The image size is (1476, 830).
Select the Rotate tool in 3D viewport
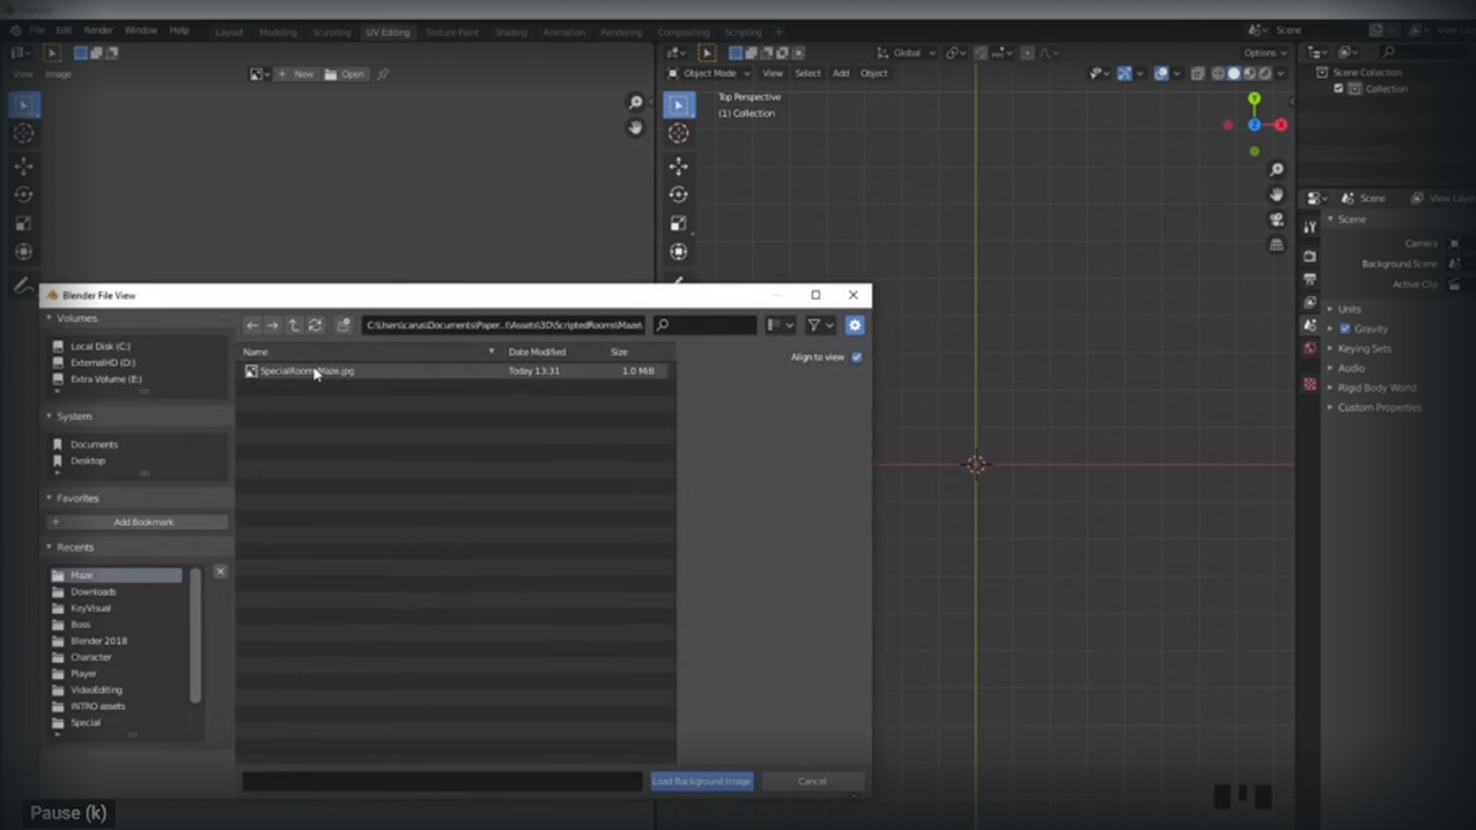(678, 194)
